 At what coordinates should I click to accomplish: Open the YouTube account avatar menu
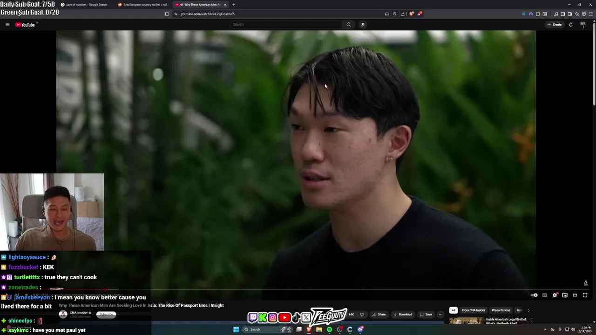(x=583, y=25)
